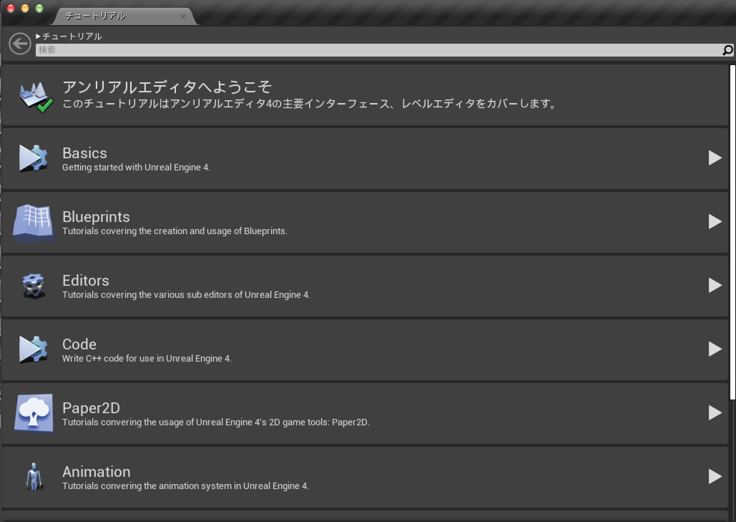Click the Blueprints grid map icon

34,223
